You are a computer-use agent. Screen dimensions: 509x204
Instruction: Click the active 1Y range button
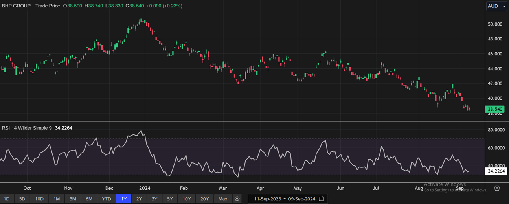point(124,199)
